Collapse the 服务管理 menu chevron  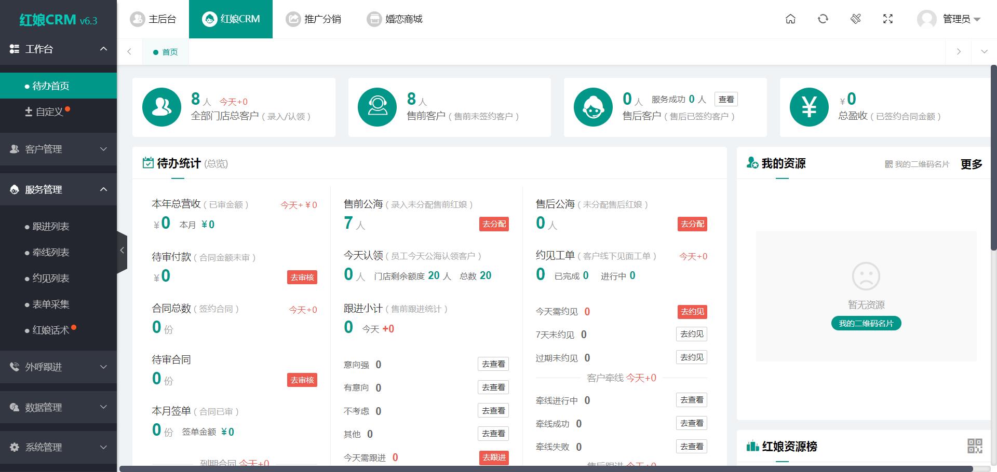pyautogui.click(x=103, y=189)
